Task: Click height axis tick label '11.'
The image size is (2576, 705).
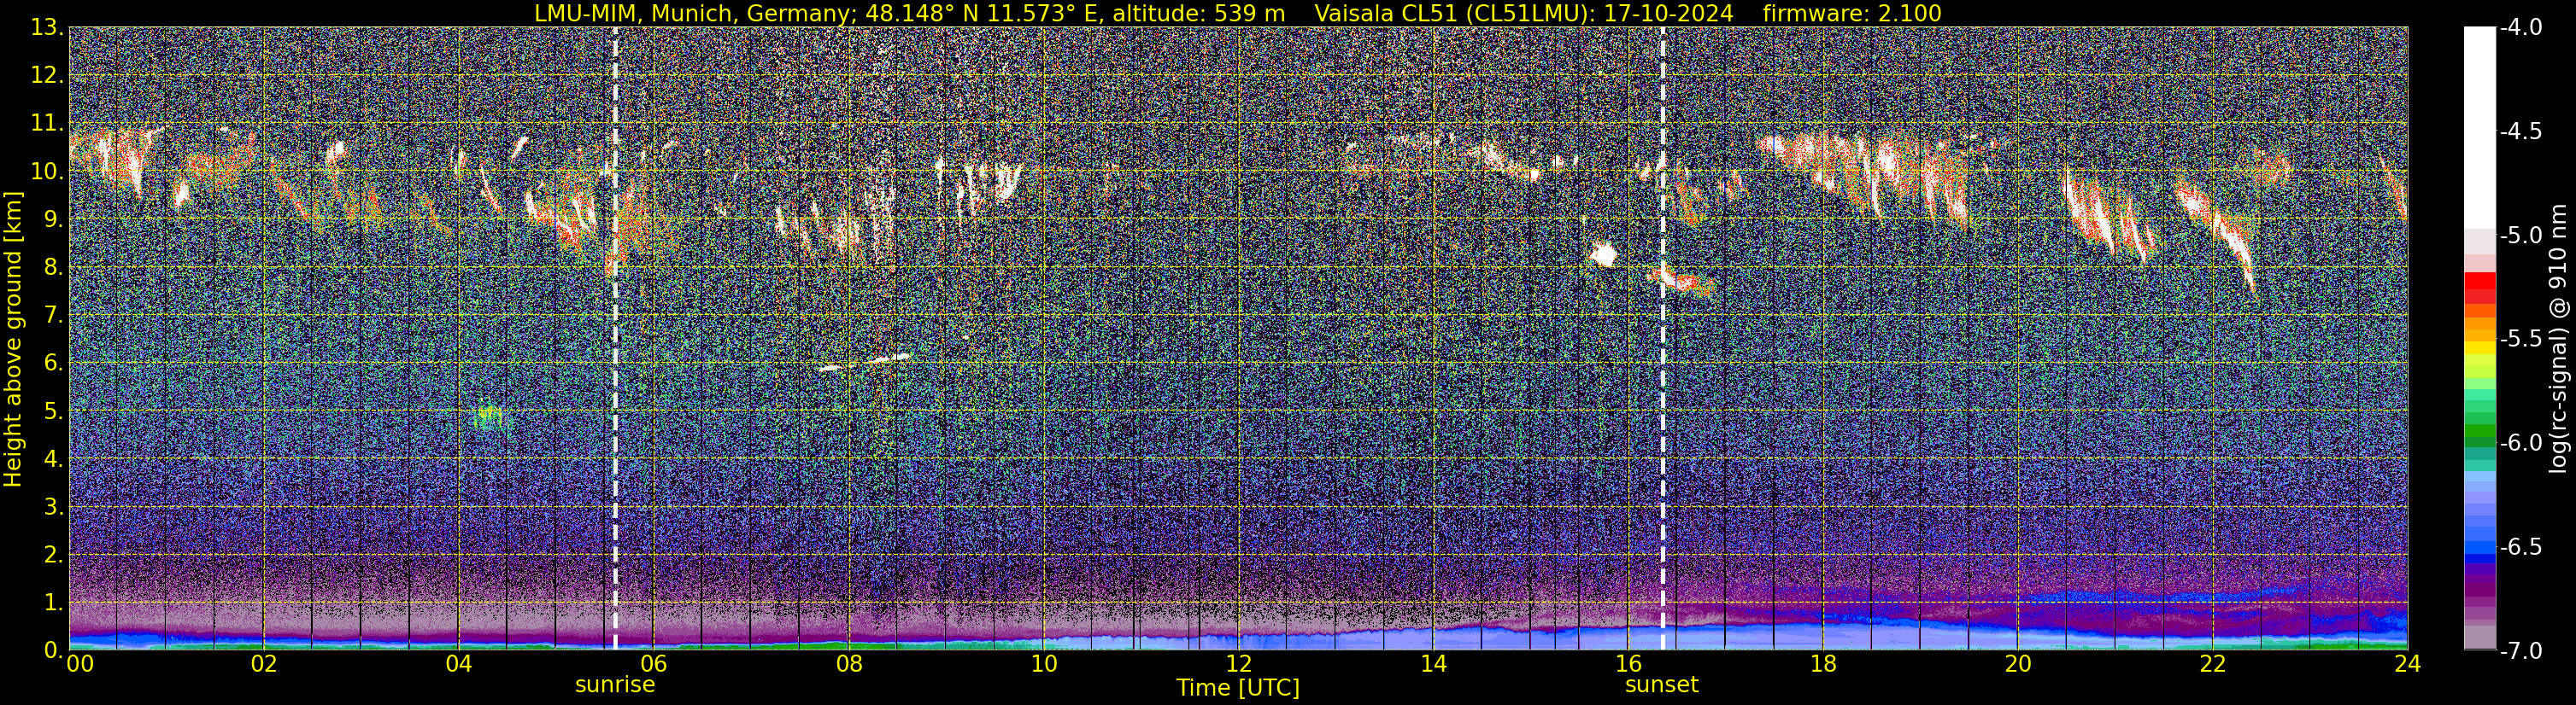Action: [47, 124]
